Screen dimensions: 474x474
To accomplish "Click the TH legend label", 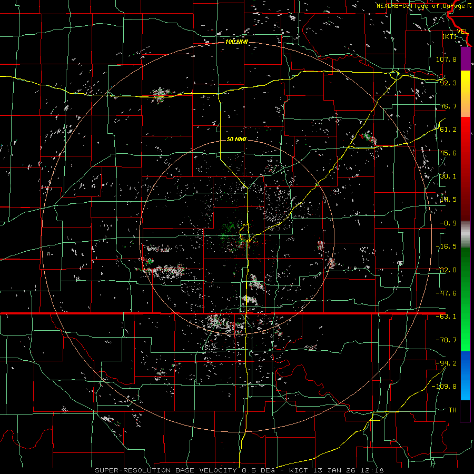I will (452, 410).
